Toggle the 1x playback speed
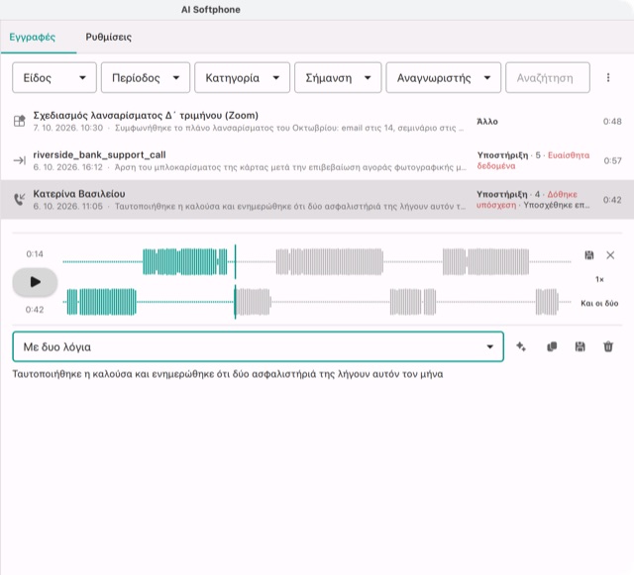The width and height of the screenshot is (634, 575). tap(599, 279)
